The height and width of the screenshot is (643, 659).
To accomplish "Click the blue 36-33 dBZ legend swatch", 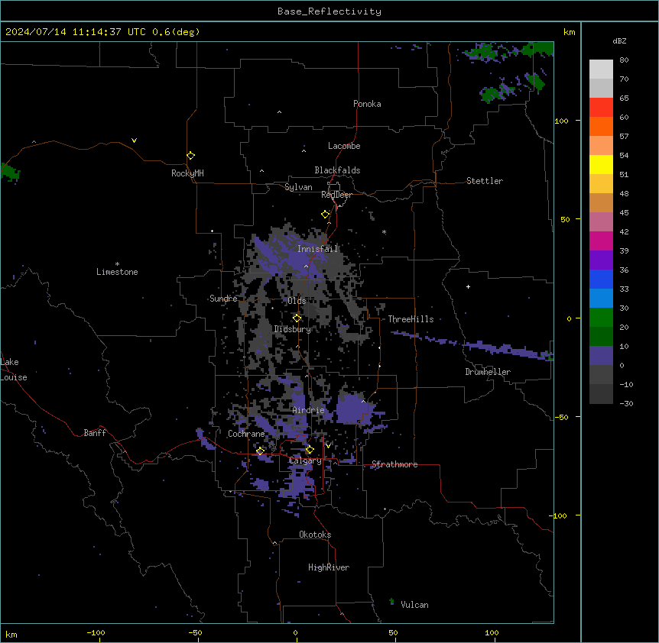I will [x=601, y=279].
